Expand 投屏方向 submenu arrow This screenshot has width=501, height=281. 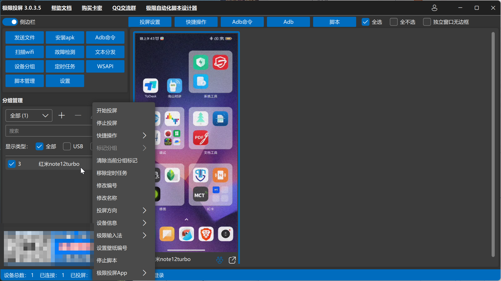144,210
